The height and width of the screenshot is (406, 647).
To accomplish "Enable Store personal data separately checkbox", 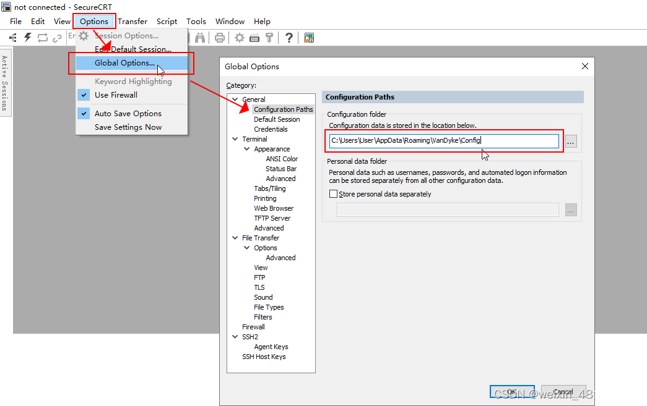I will (333, 194).
